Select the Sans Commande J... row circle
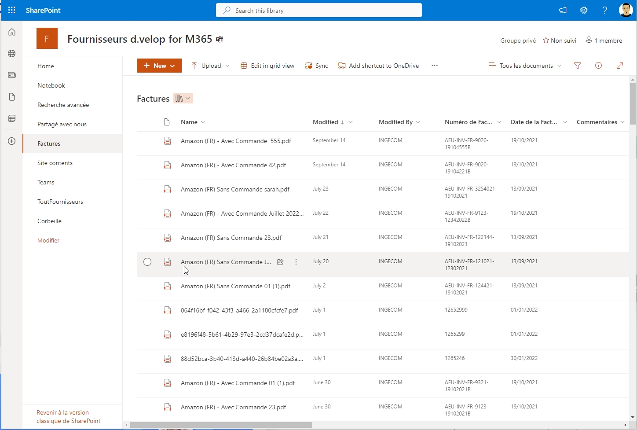The height and width of the screenshot is (430, 637). 147,262
